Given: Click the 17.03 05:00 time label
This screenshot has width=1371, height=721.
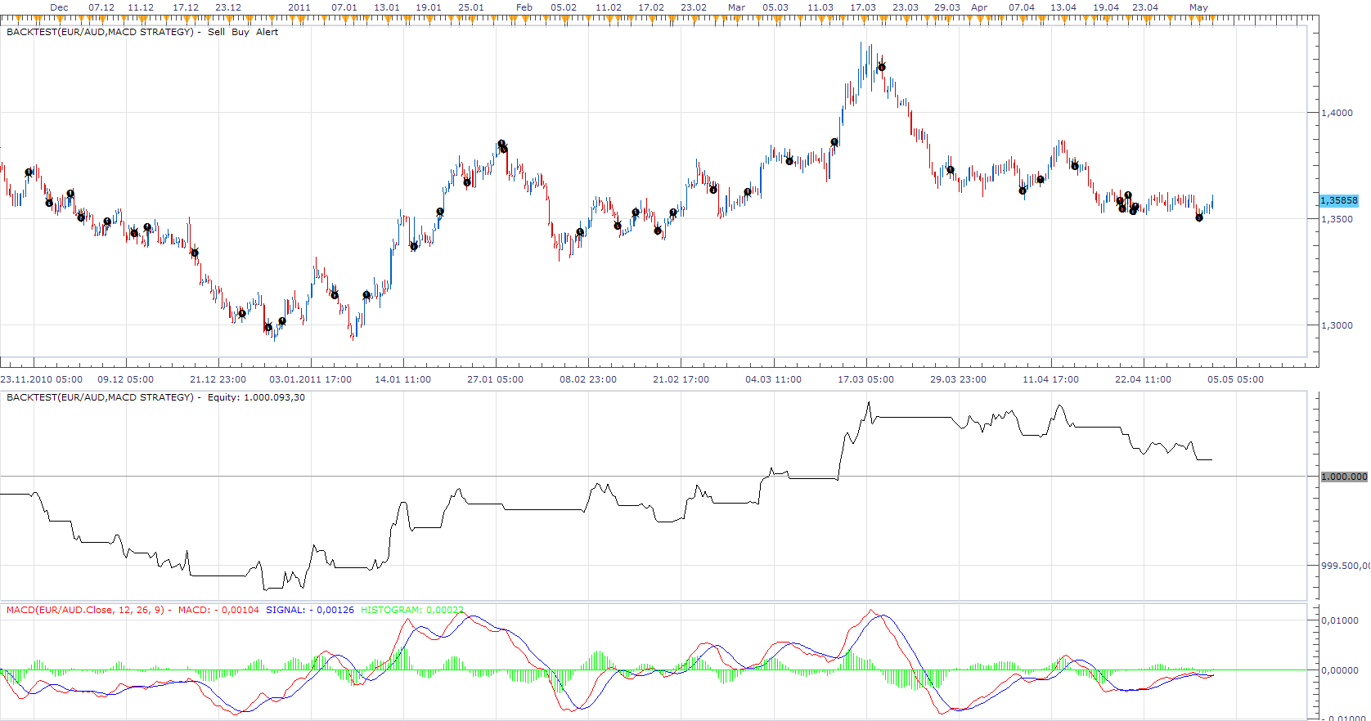Looking at the screenshot, I should pyautogui.click(x=865, y=379).
